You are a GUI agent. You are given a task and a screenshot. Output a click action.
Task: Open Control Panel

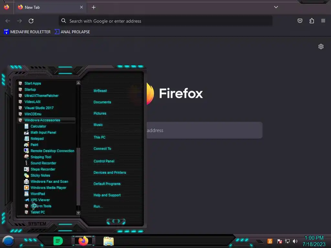pos(104,161)
